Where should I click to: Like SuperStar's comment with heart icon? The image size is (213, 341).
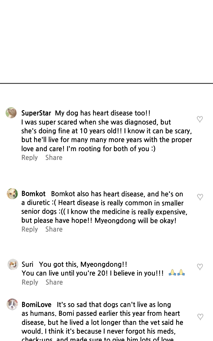[x=200, y=119]
